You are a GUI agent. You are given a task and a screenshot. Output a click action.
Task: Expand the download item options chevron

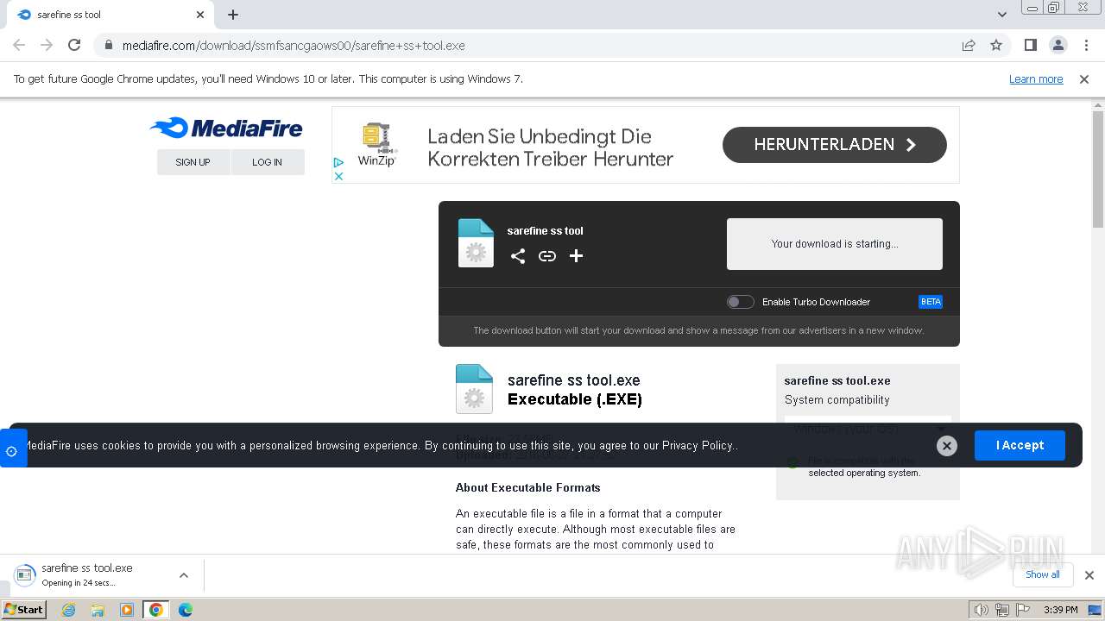(x=184, y=575)
